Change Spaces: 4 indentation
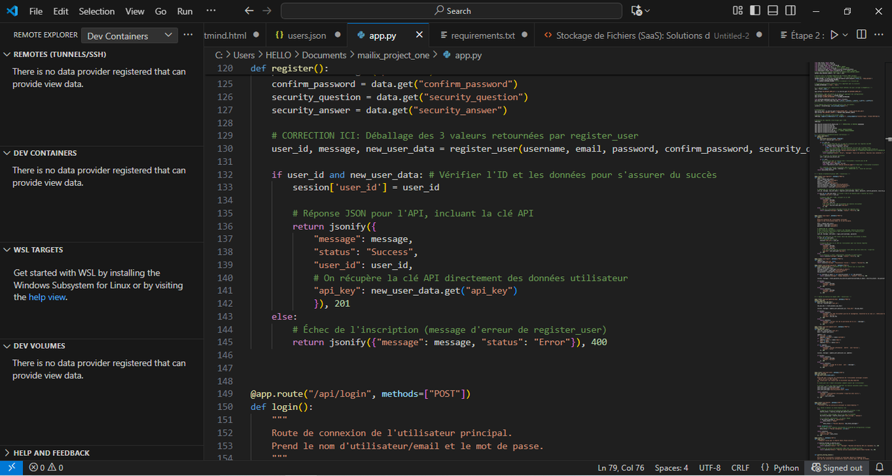This screenshot has height=476, width=892. (x=671, y=468)
